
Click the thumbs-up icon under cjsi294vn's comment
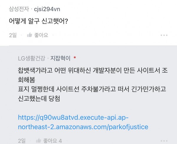[x=29, y=35]
